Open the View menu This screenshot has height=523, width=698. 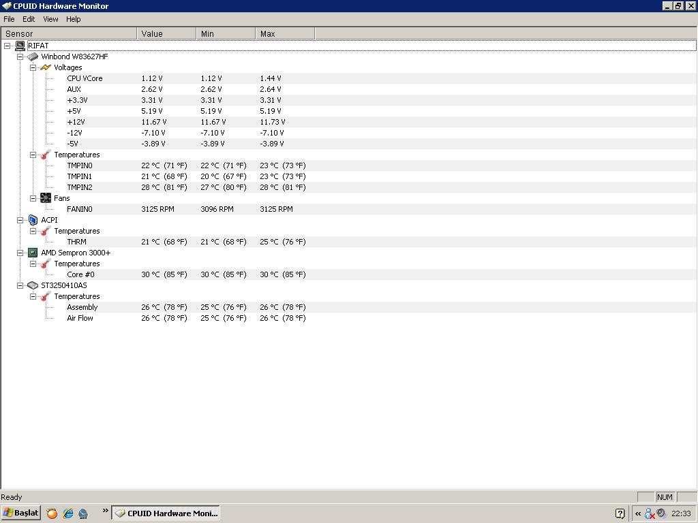coord(50,19)
